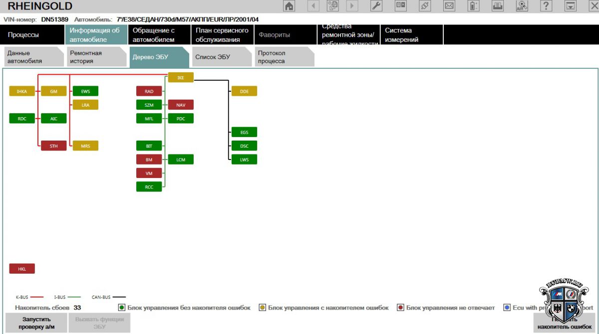Select the BIT control unit node
The image size is (599, 334).
[149, 146]
